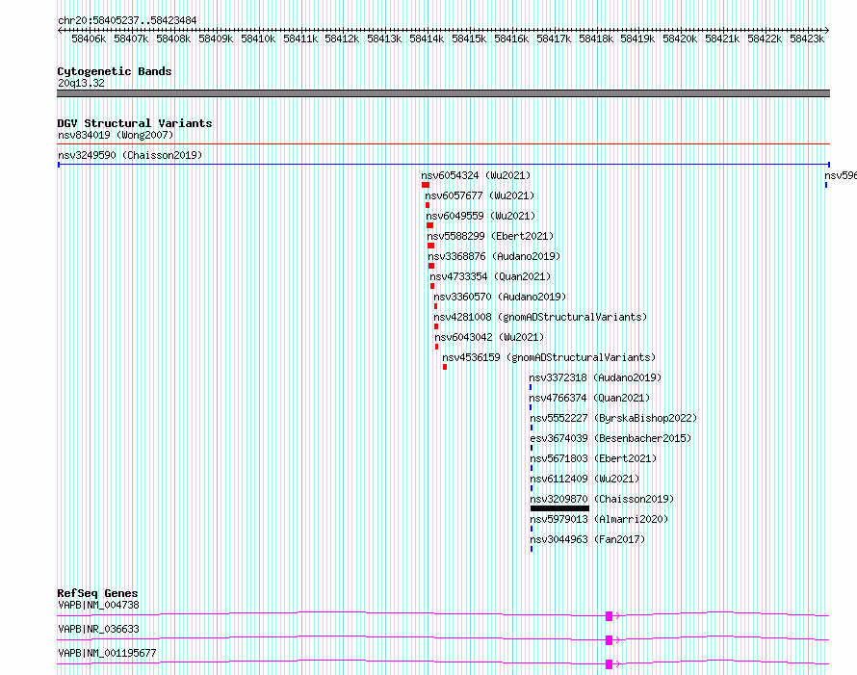This screenshot has height=675, width=857.
Task: Open transcript VAPB|NR_036633 label
Action: point(98,629)
